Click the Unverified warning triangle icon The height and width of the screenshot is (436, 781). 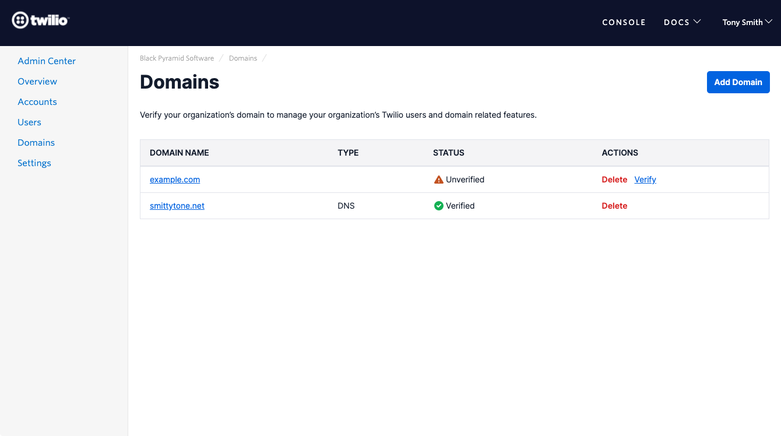[x=439, y=180]
